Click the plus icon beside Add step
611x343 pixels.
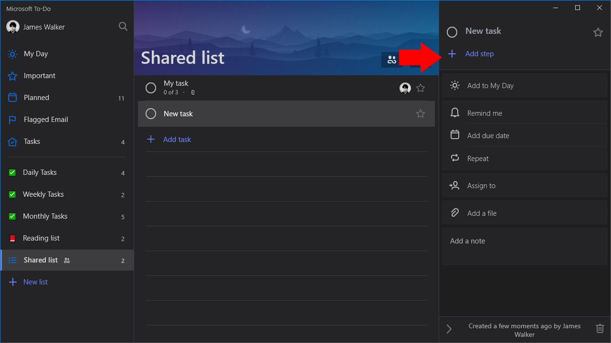tap(452, 54)
